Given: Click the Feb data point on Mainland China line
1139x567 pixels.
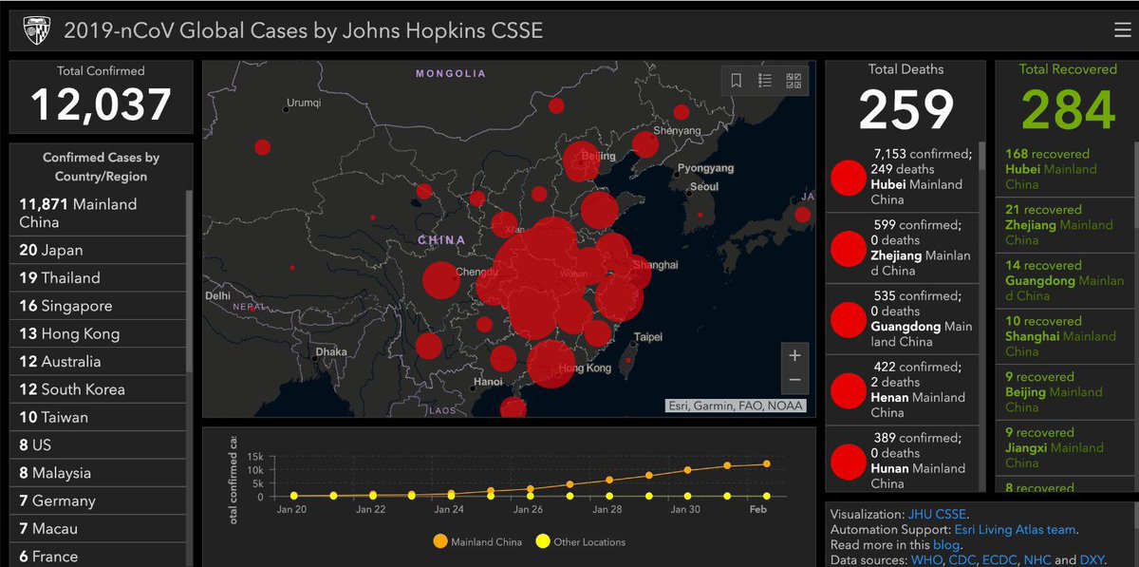Looking at the screenshot, I should [767, 463].
